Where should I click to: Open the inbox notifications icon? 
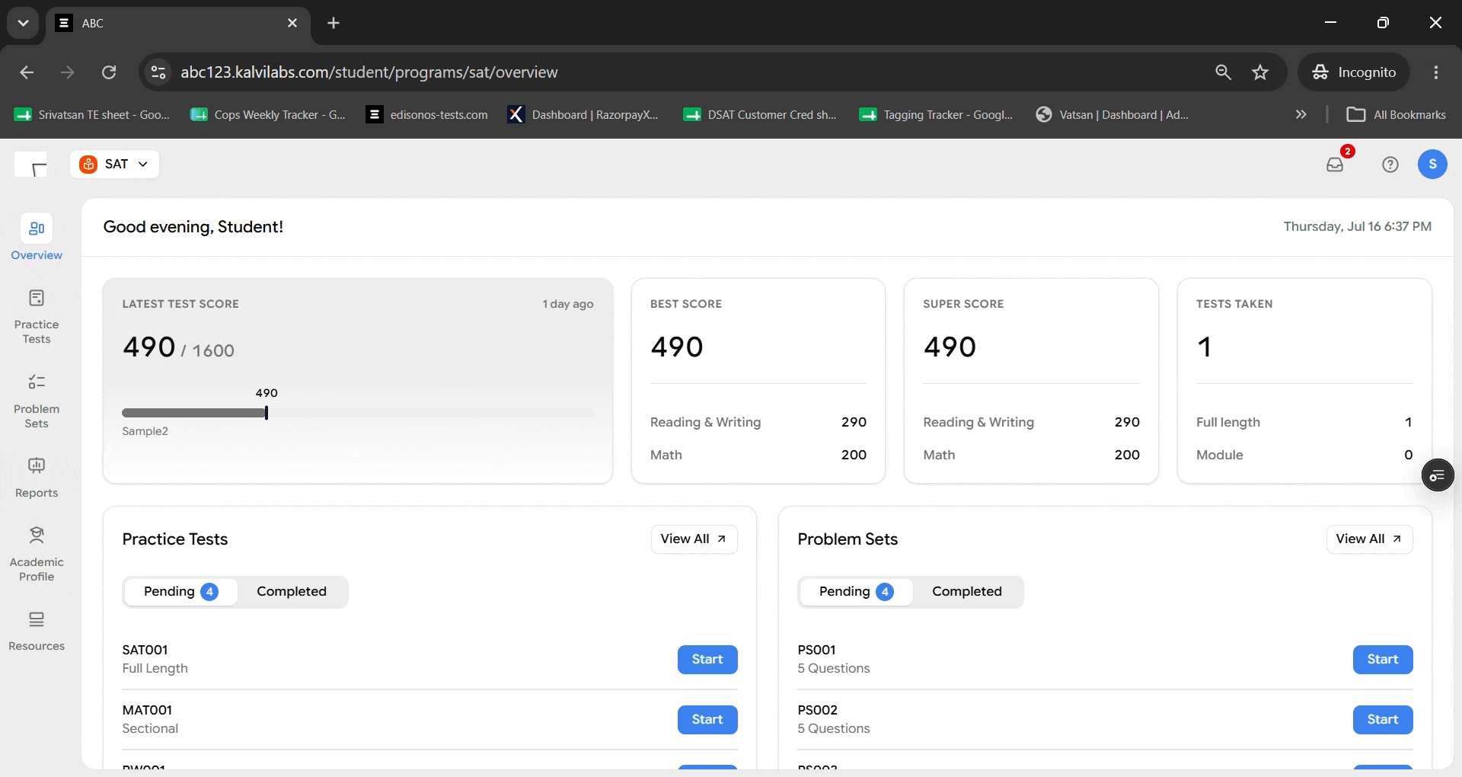click(1335, 164)
